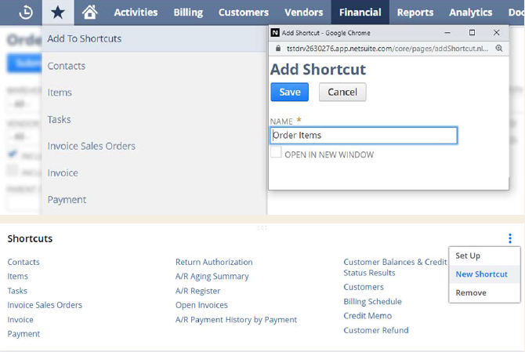Screen dimensions: 525x352
Task: Open Shortcuts portlet three-dot menu
Action: (509, 238)
